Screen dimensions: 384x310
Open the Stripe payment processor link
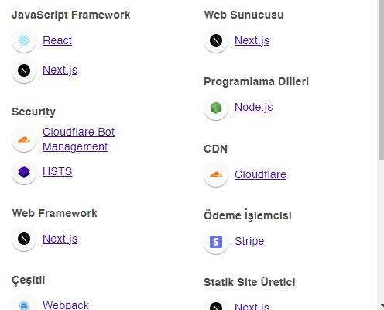tap(249, 241)
